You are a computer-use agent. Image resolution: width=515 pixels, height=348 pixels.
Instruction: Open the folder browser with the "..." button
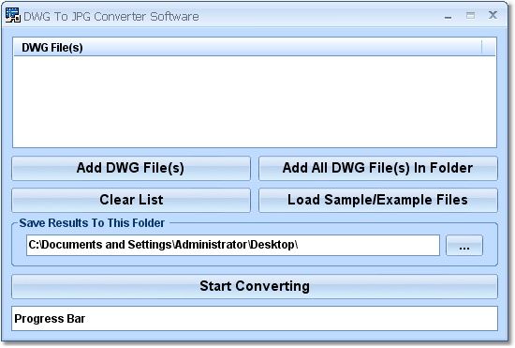point(464,245)
